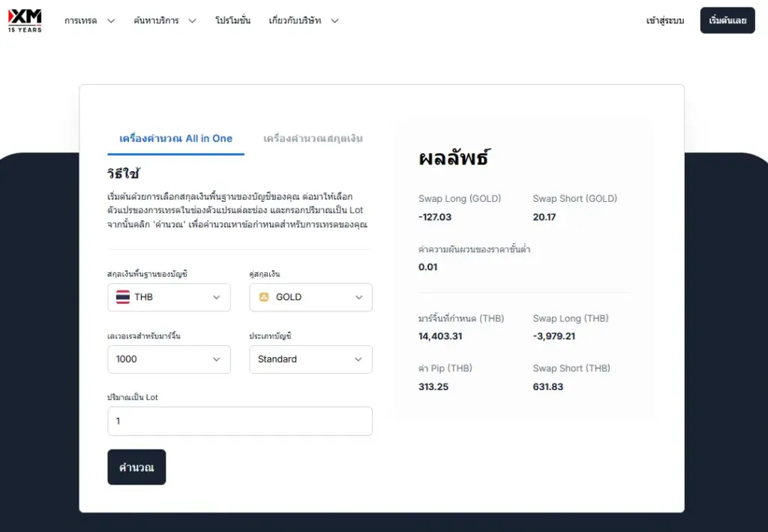768x532 pixels.
Task: Expand the การเทรด menu chevron
Action: pos(111,21)
